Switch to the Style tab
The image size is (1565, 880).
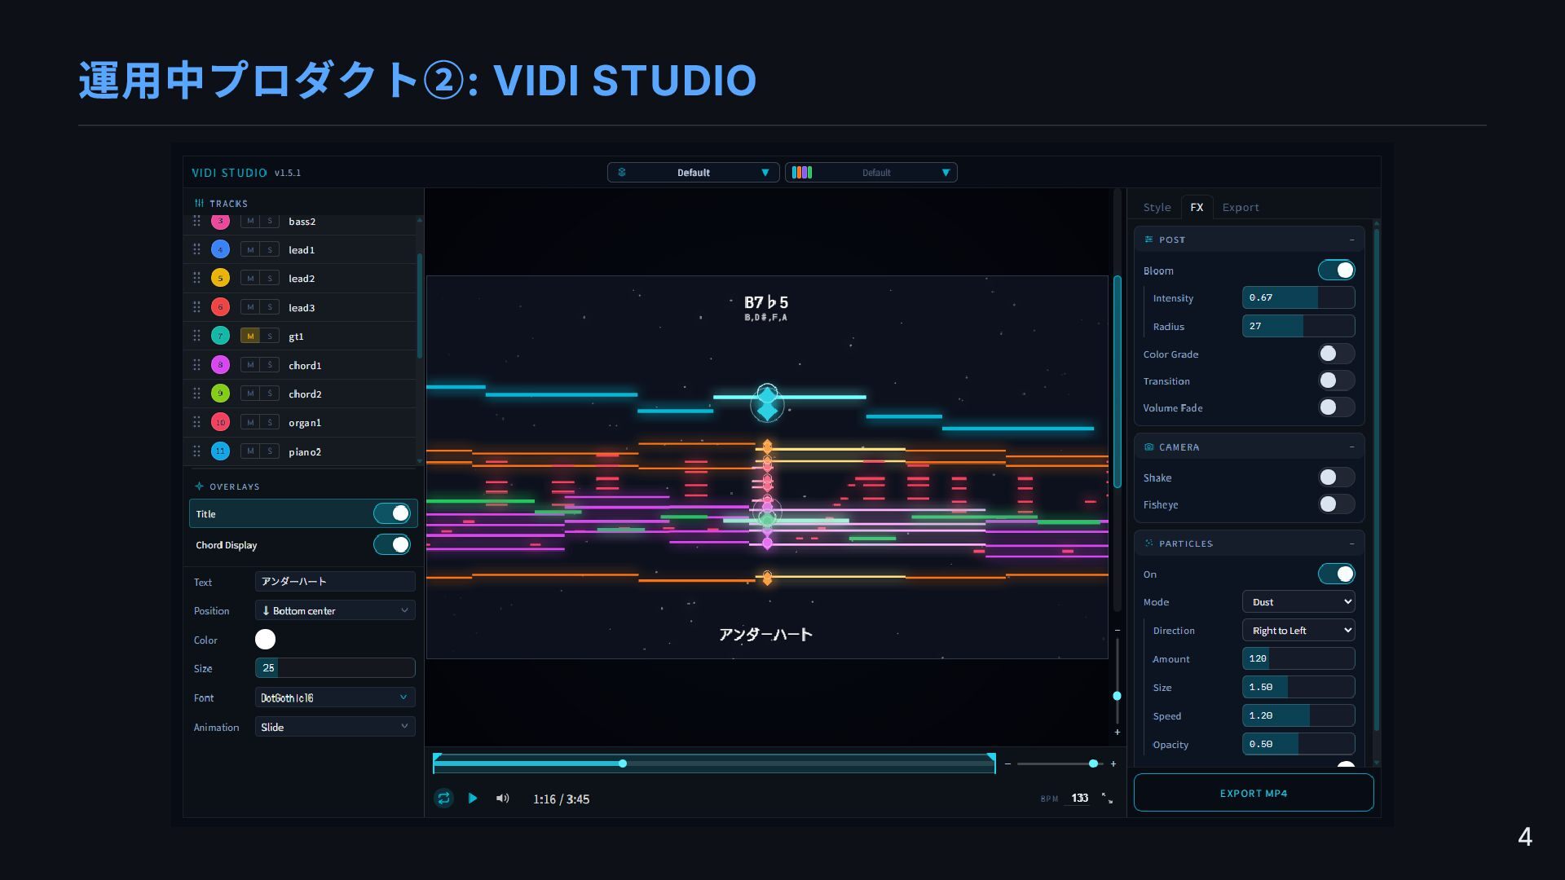click(x=1157, y=207)
